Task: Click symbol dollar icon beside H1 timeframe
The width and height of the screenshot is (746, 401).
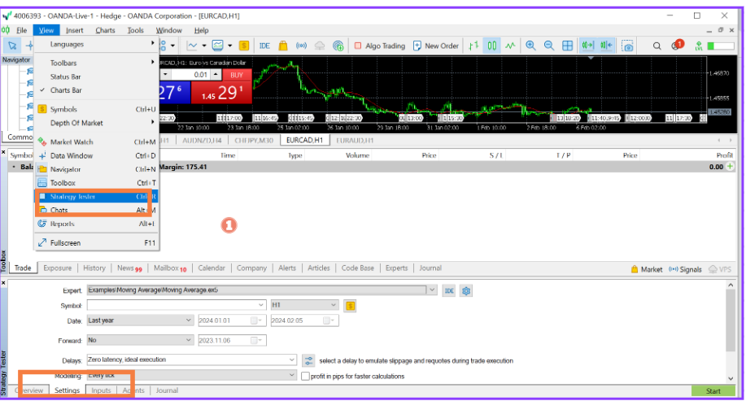Action: [350, 306]
